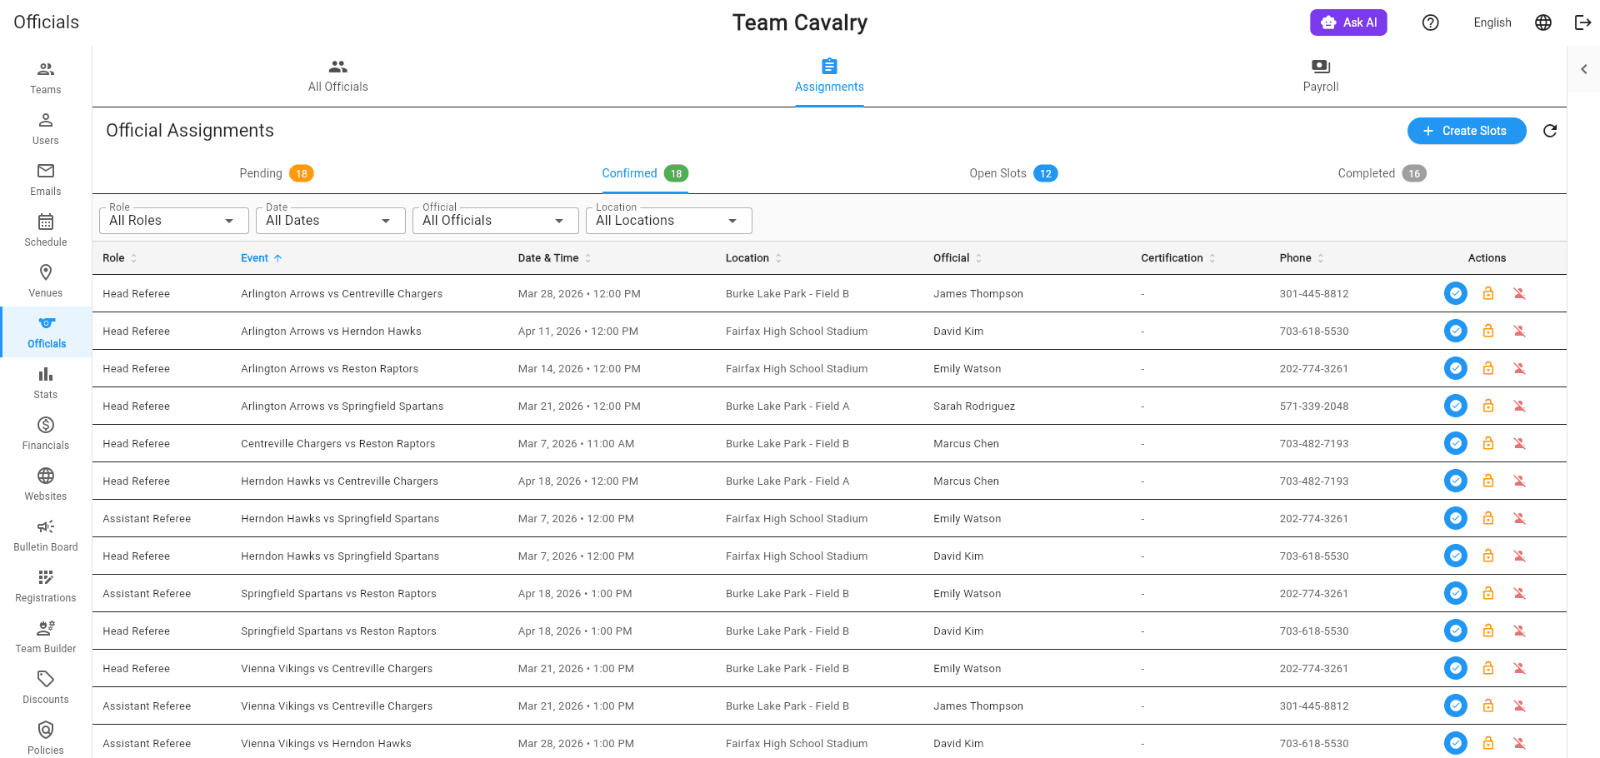Sort by Date & Time column
The height and width of the screenshot is (758, 1600).
(554, 258)
